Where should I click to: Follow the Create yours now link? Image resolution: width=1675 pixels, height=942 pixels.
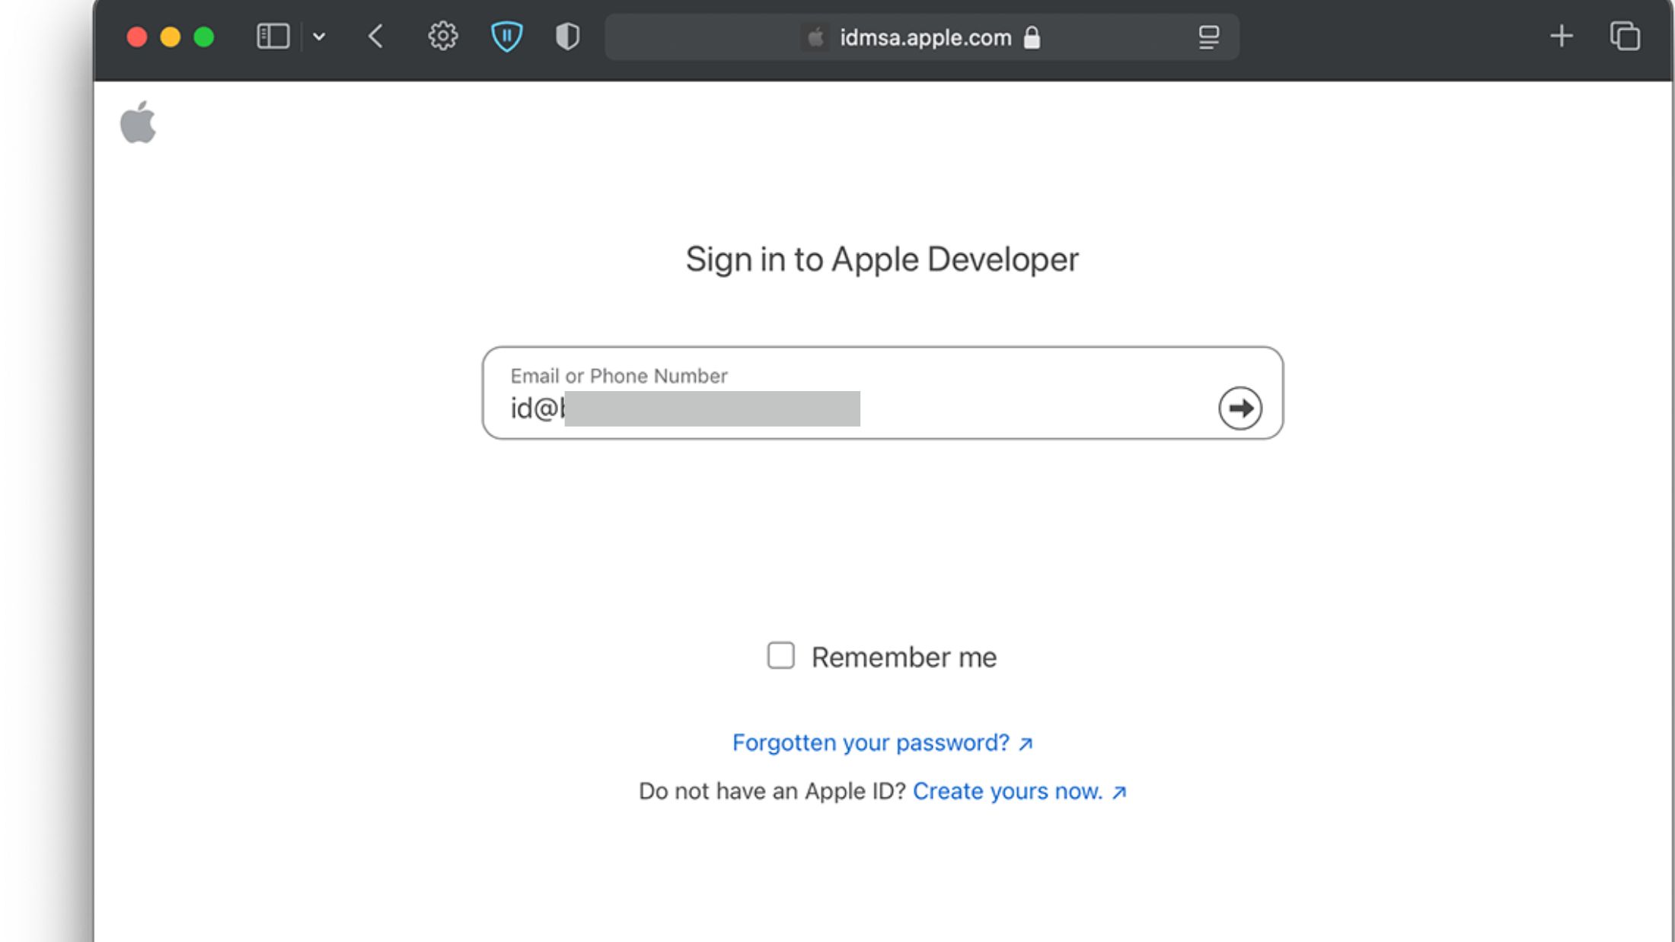(x=1019, y=791)
